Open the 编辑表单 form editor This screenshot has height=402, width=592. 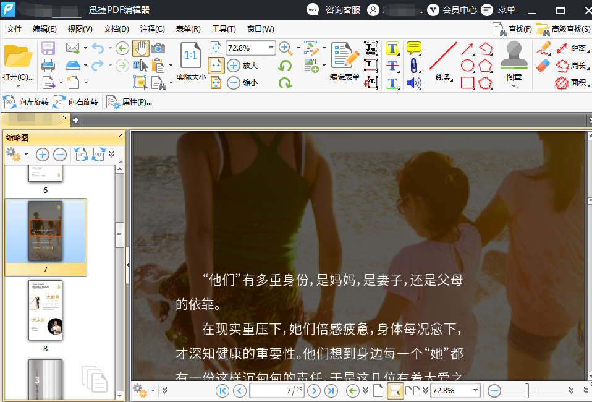click(x=344, y=61)
